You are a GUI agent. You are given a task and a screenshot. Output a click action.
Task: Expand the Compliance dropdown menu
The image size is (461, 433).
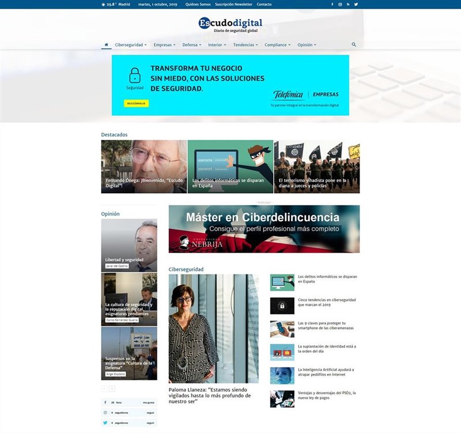(277, 45)
